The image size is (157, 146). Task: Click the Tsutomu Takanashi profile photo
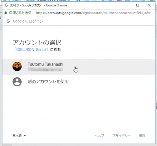point(17,67)
